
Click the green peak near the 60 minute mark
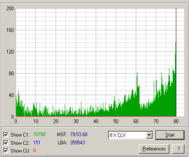[137, 79]
